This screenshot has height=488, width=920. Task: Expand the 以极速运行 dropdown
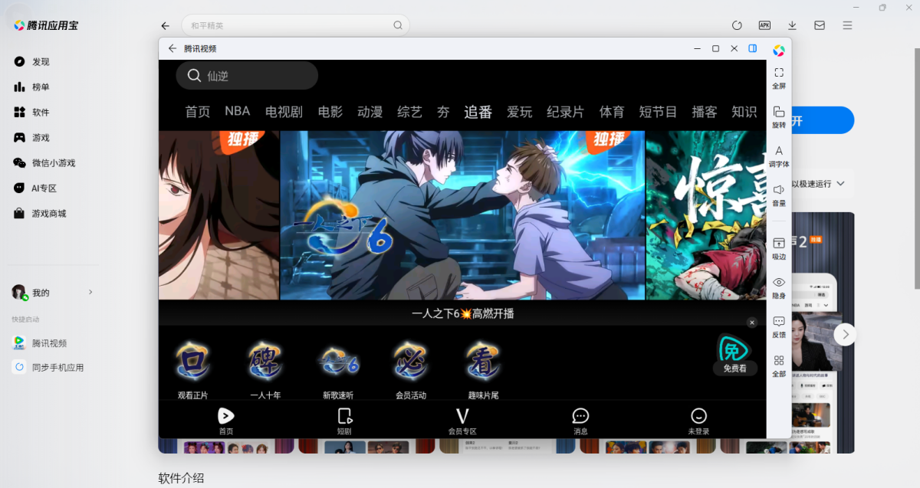pyautogui.click(x=840, y=184)
